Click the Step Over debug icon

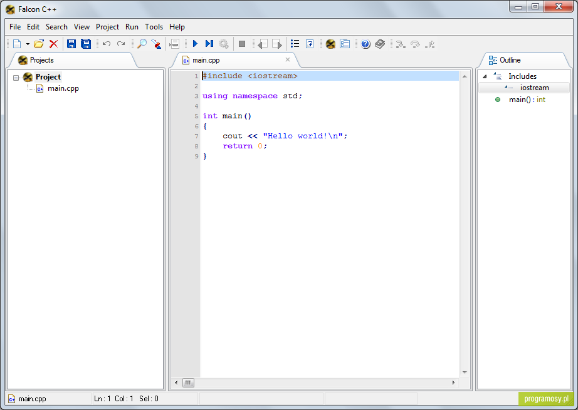(x=415, y=44)
